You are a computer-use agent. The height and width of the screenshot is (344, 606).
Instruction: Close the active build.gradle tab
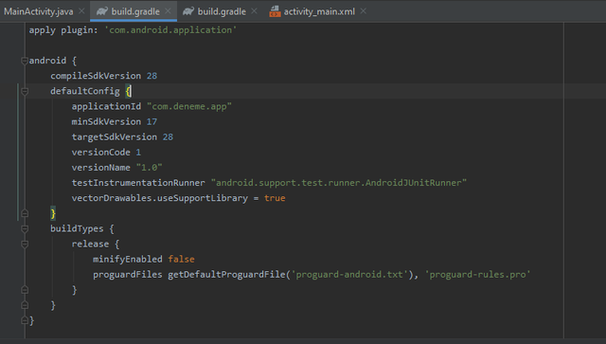coord(169,11)
